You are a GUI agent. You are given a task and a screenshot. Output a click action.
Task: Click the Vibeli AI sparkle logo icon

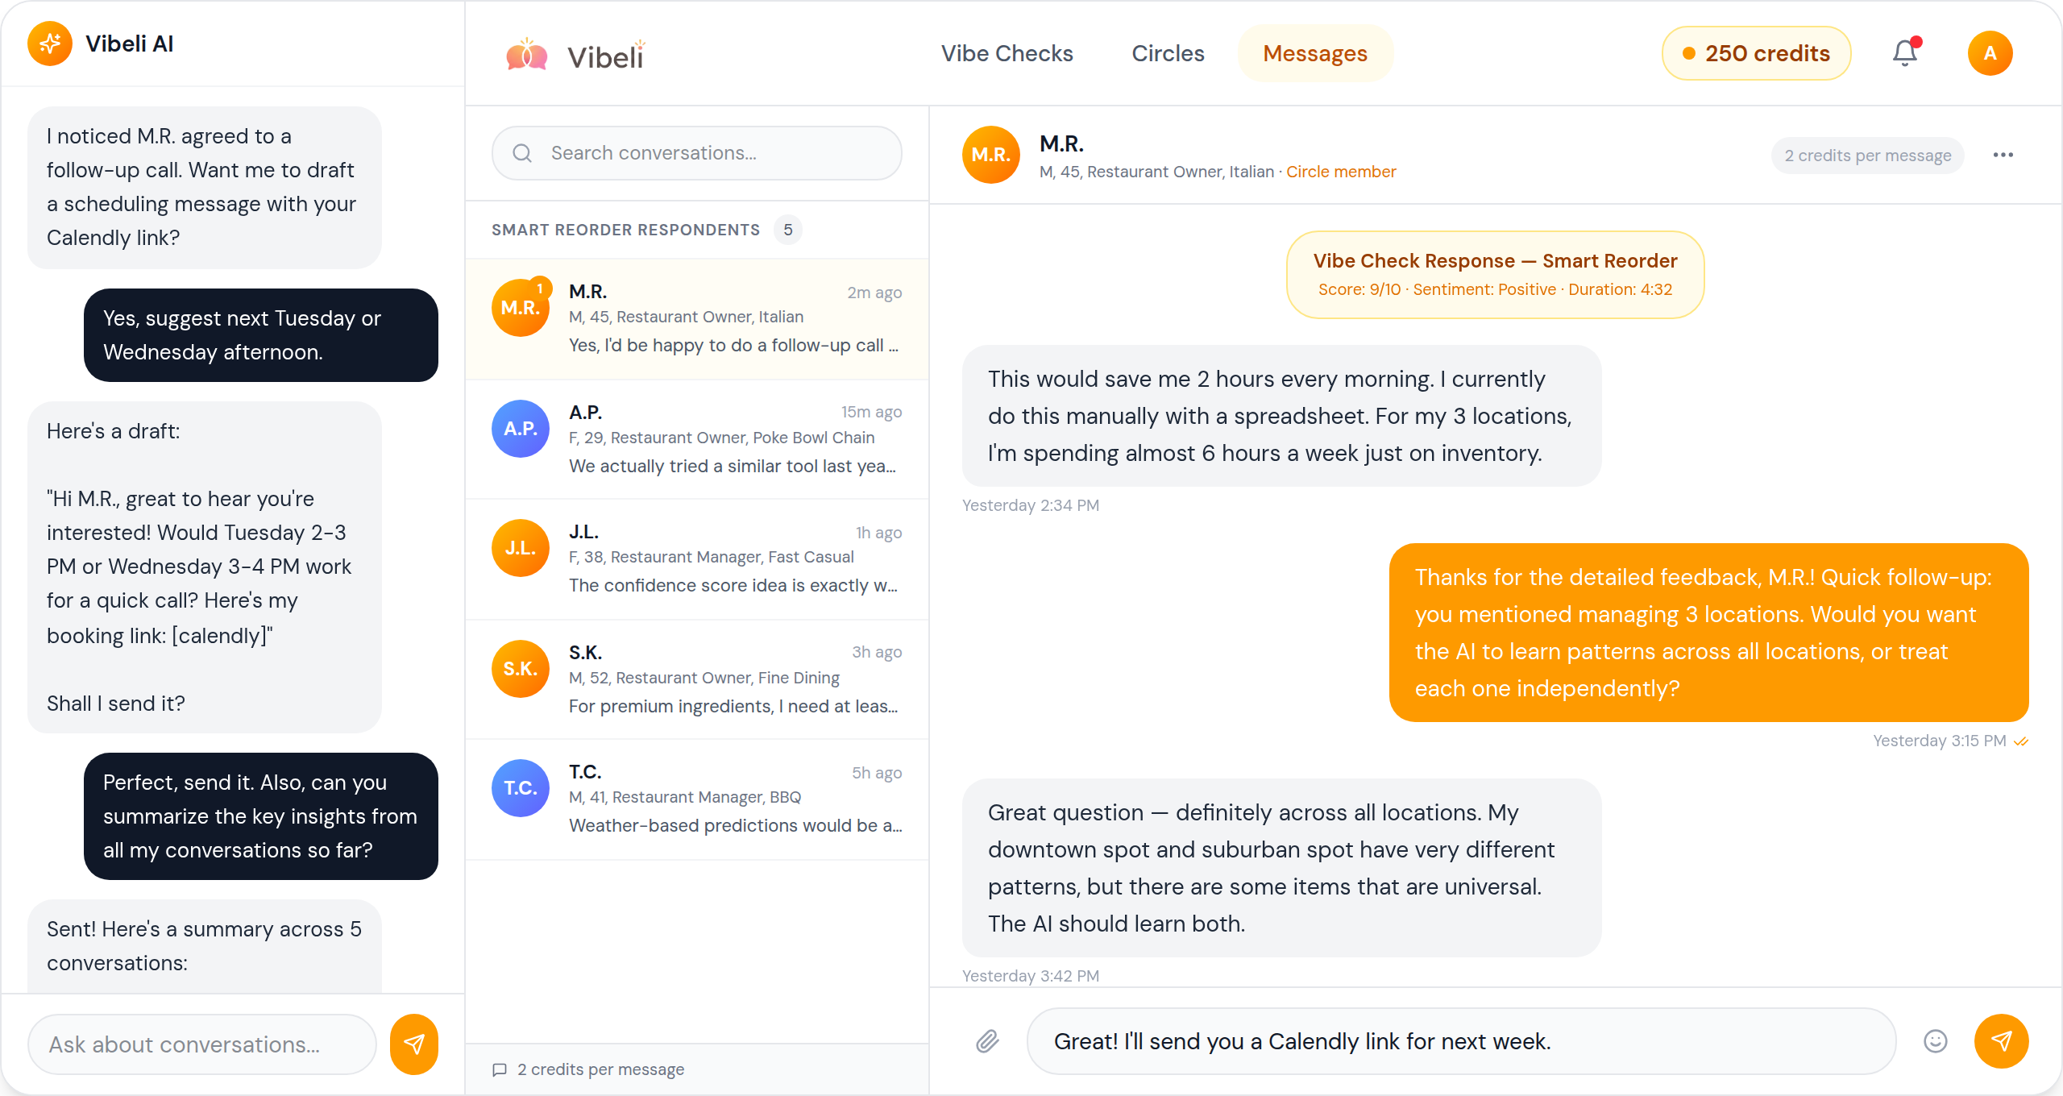(x=49, y=44)
